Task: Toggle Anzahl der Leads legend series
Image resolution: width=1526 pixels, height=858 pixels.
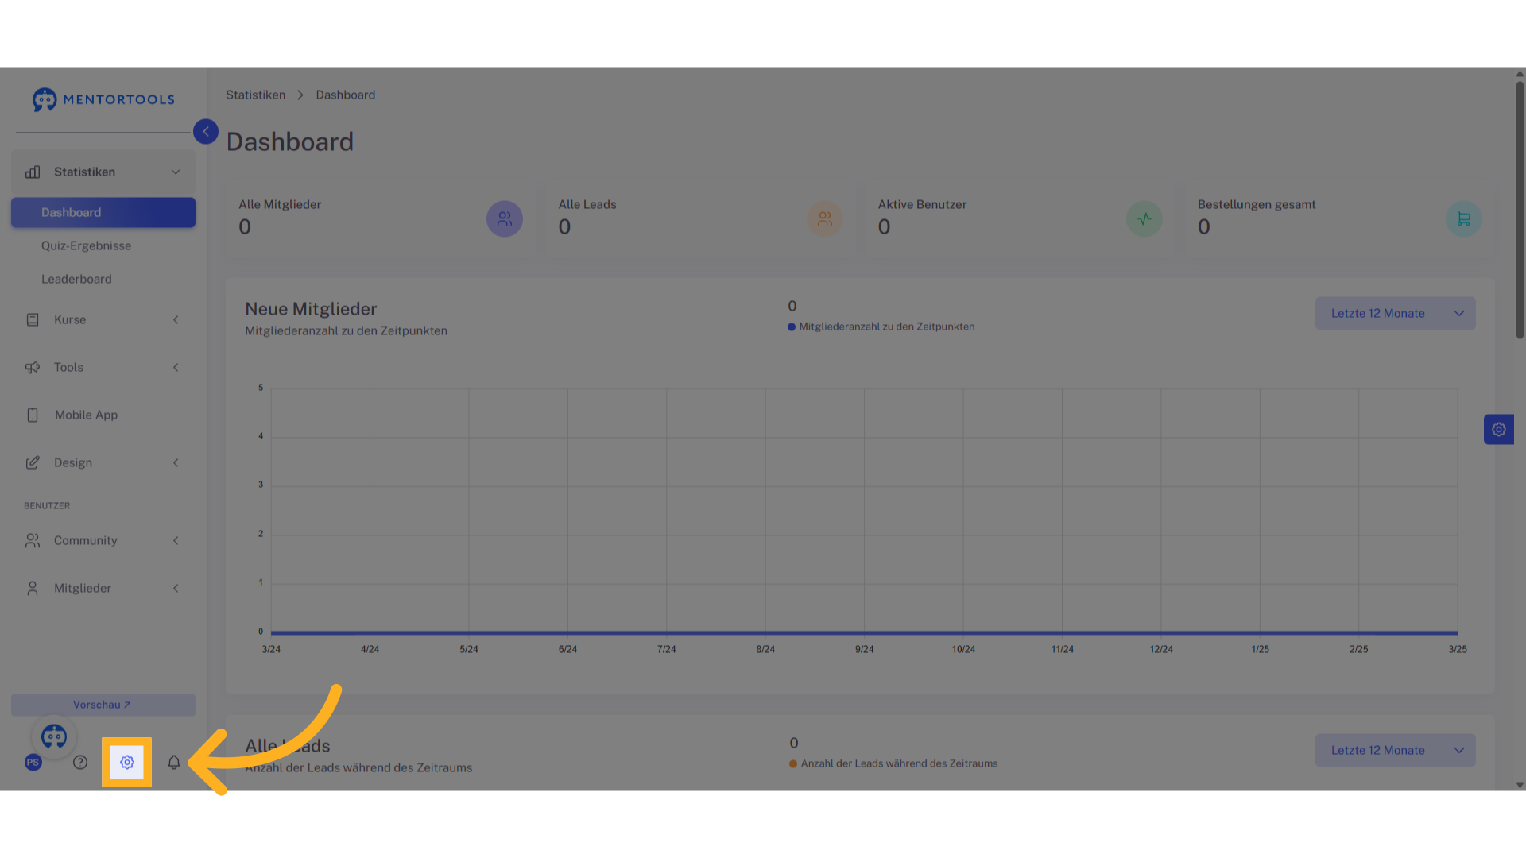Action: click(x=893, y=763)
